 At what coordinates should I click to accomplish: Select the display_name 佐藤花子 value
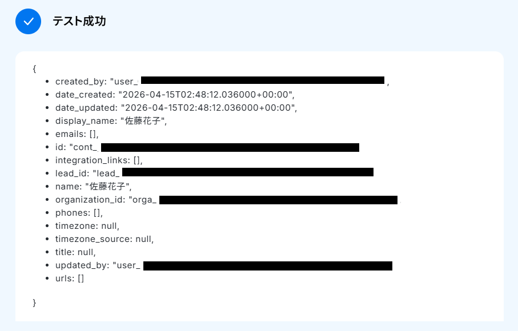coord(143,121)
